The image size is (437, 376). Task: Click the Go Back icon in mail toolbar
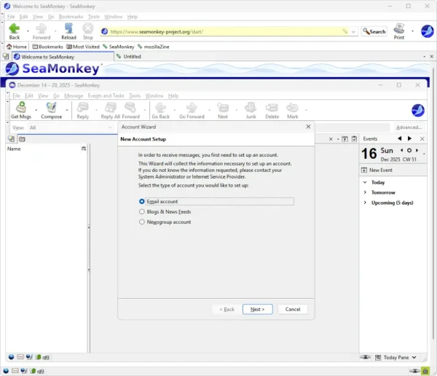pyautogui.click(x=160, y=107)
